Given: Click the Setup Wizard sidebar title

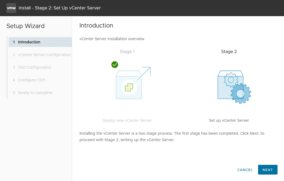Looking at the screenshot, I should pyautogui.click(x=25, y=26).
